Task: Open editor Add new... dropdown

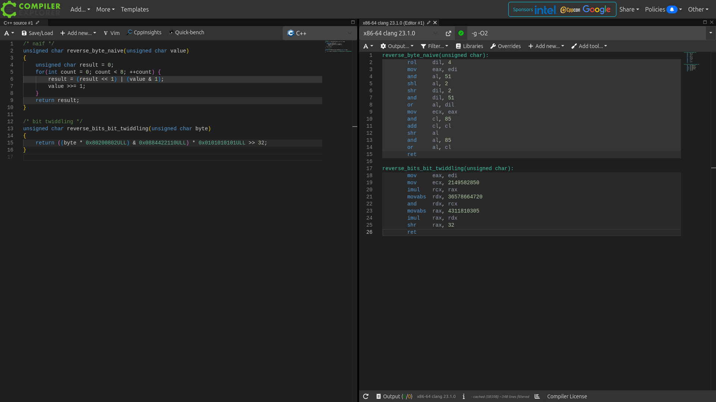Action: point(78,33)
